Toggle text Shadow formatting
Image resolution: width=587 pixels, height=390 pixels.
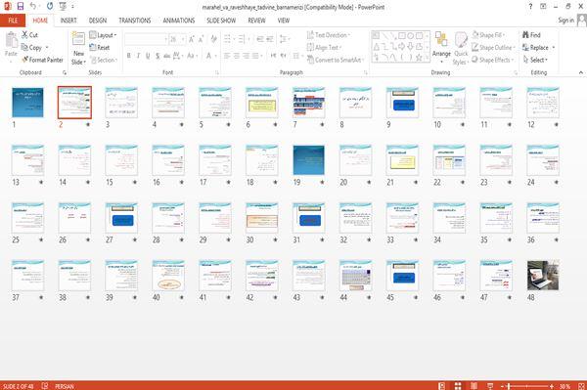tap(158, 56)
